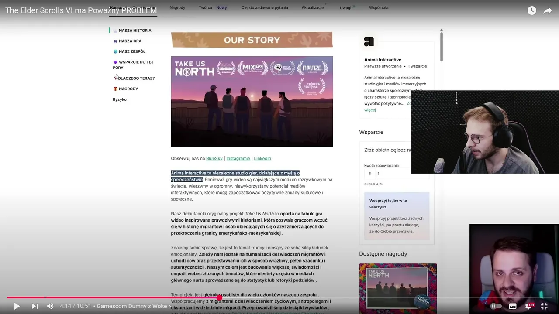
Task: Jump to the NAGRODY sidebar section
Action: pos(128,89)
